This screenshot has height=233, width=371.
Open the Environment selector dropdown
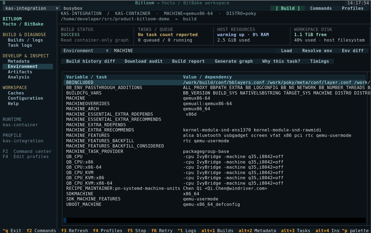86,51
